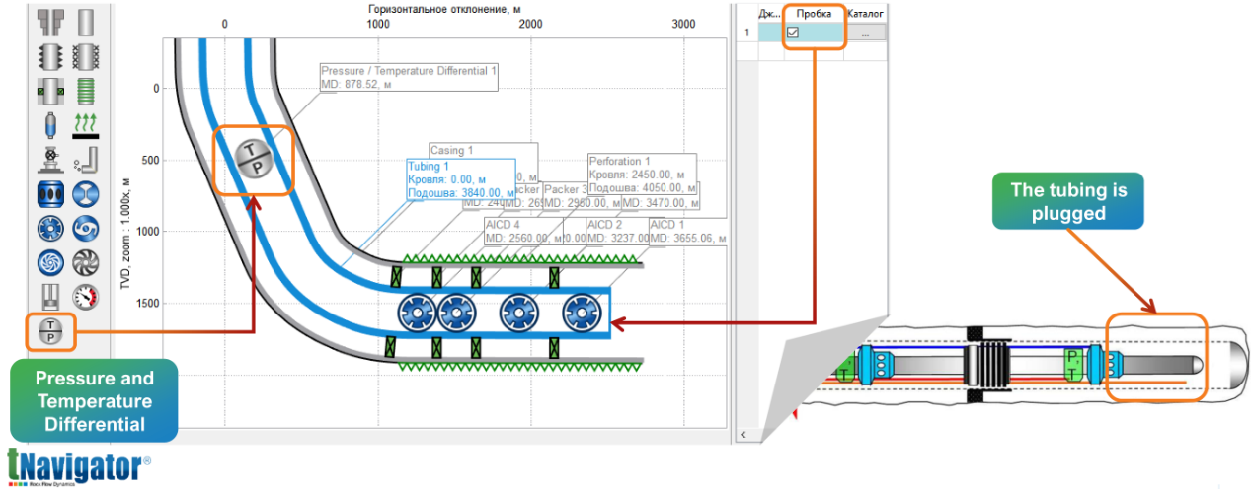Select the casing tool with funnel-shaped pipe icon

pos(49,21)
